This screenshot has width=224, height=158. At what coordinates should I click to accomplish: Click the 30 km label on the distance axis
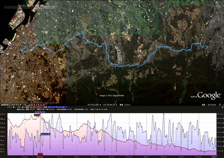pyautogui.click(x=214, y=157)
